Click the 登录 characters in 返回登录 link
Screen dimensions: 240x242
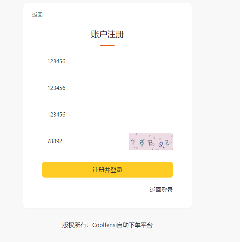167,190
